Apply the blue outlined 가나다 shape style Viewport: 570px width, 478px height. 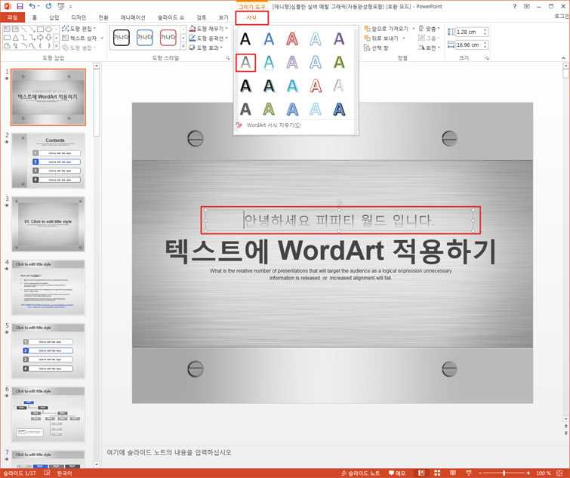(145, 38)
